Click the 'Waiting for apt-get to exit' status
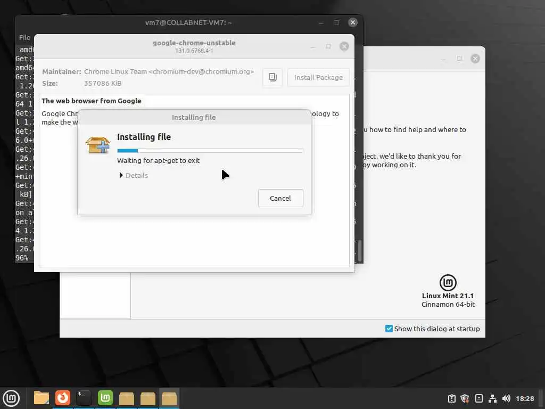This screenshot has height=409, width=545. pyautogui.click(x=159, y=161)
